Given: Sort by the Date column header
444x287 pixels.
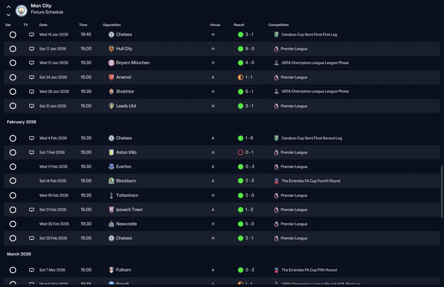Looking at the screenshot, I should [x=43, y=25].
